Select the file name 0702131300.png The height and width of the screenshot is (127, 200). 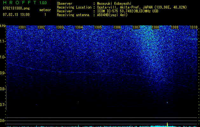(16, 8)
